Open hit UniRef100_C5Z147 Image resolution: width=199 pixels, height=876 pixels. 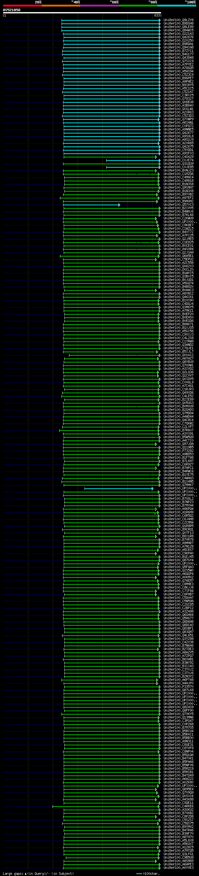178,92
